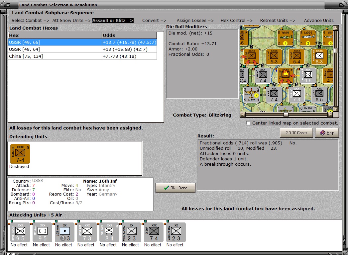Image resolution: width=348 pixels, height=255 pixels.
Task: Click the Hex column header
Action: [55, 35]
